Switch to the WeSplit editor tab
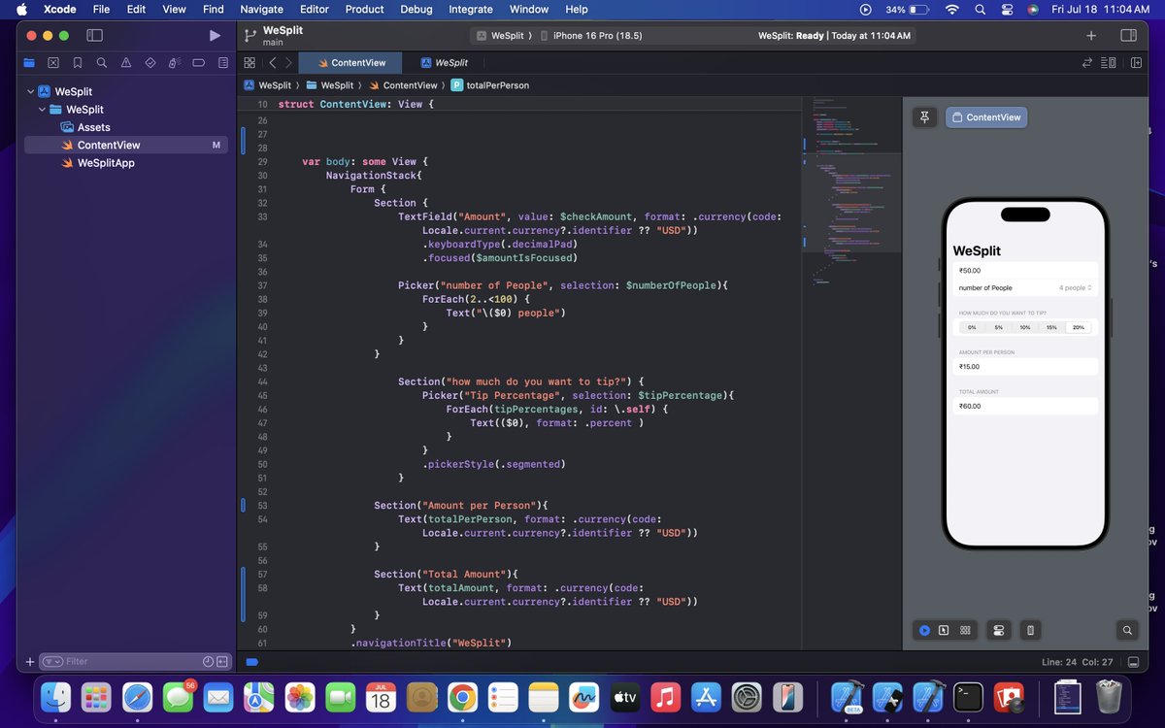1165x728 pixels. tap(444, 63)
